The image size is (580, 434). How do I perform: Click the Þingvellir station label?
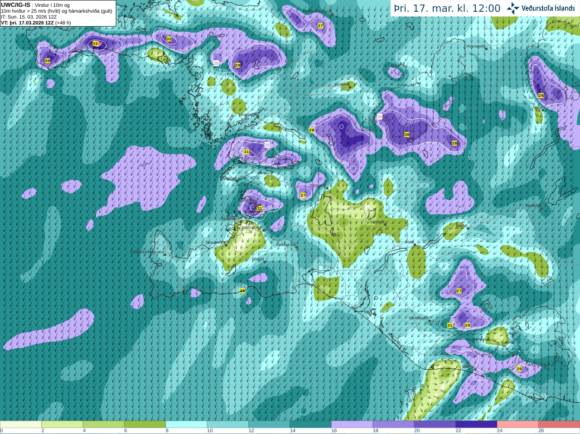click(x=318, y=185)
